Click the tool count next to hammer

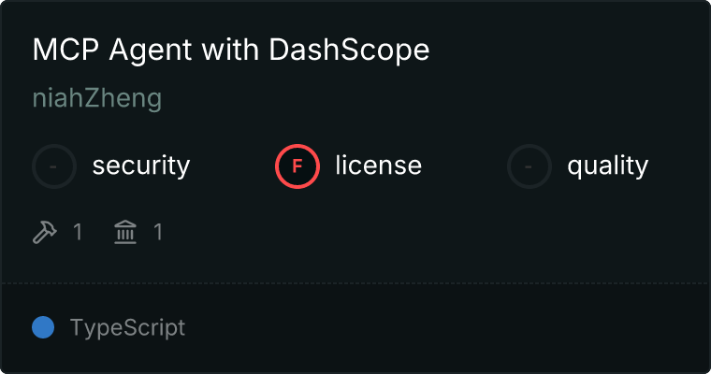(78, 231)
